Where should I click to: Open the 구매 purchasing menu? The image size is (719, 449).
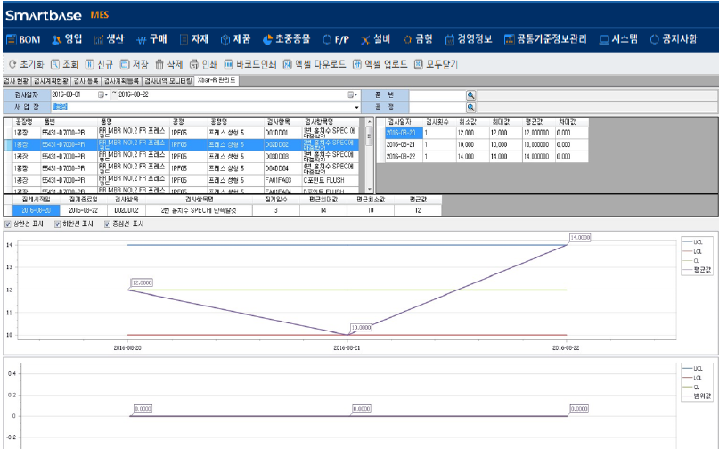[151, 39]
